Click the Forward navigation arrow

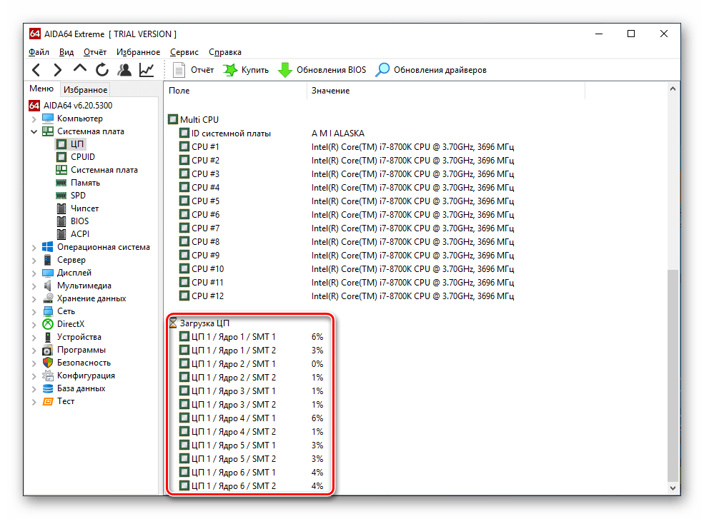point(58,70)
